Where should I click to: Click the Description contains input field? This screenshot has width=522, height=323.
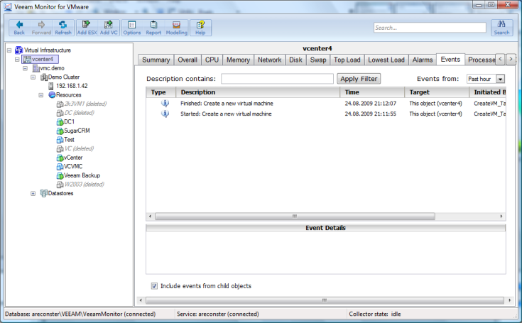click(277, 79)
